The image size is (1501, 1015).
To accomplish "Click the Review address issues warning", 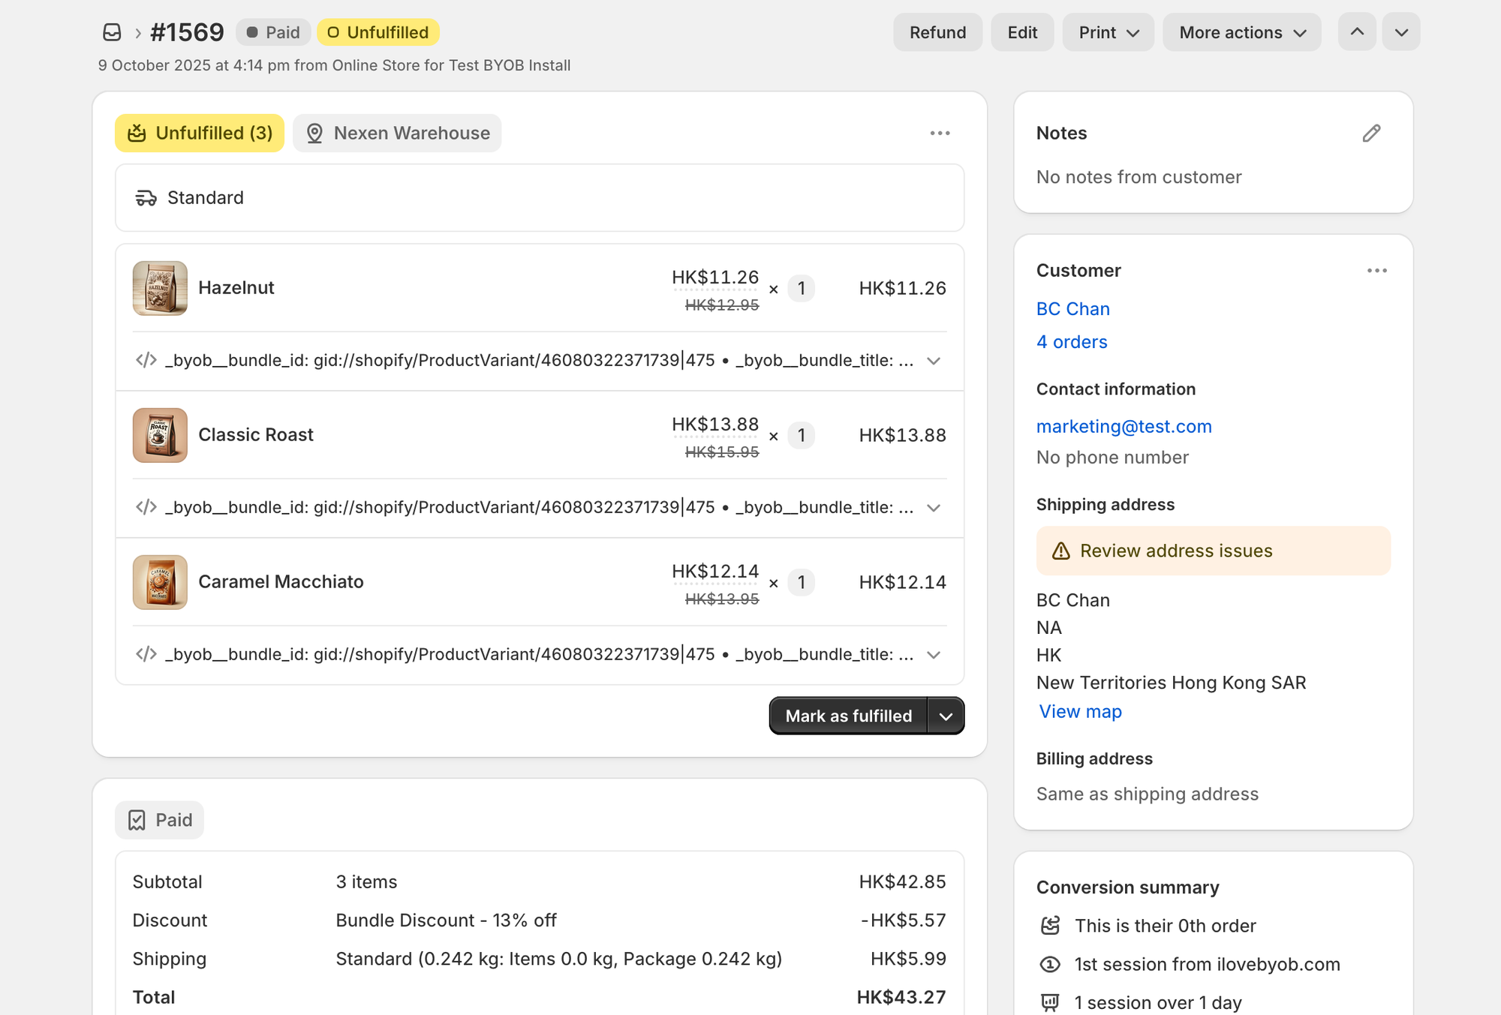I will coord(1213,551).
